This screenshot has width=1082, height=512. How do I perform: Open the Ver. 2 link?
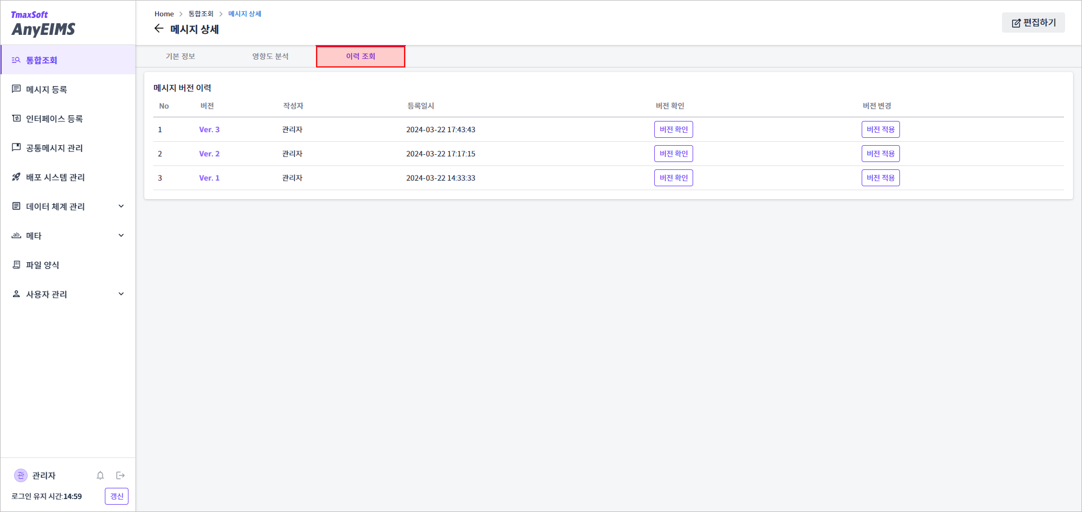pyautogui.click(x=209, y=154)
